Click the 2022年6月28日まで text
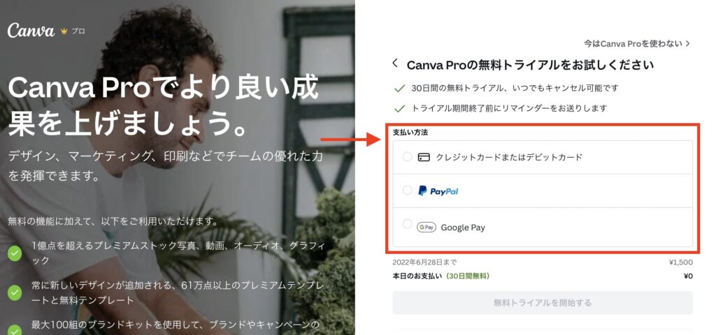The image size is (716, 335). point(424,262)
